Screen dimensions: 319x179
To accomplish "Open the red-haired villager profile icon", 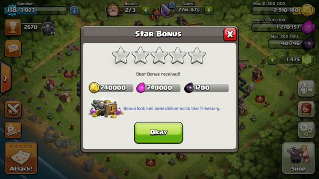I will click(306, 109).
